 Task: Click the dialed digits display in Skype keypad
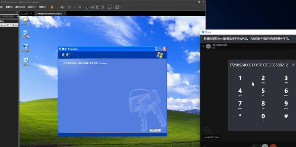[259, 65]
